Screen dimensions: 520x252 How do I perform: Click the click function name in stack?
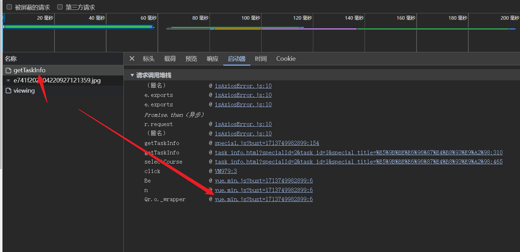point(152,171)
